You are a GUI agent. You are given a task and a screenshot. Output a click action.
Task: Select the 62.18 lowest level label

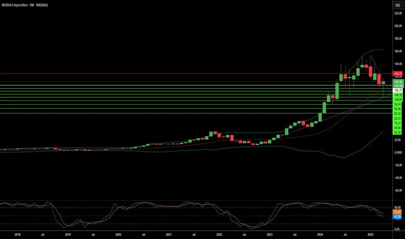point(398,132)
